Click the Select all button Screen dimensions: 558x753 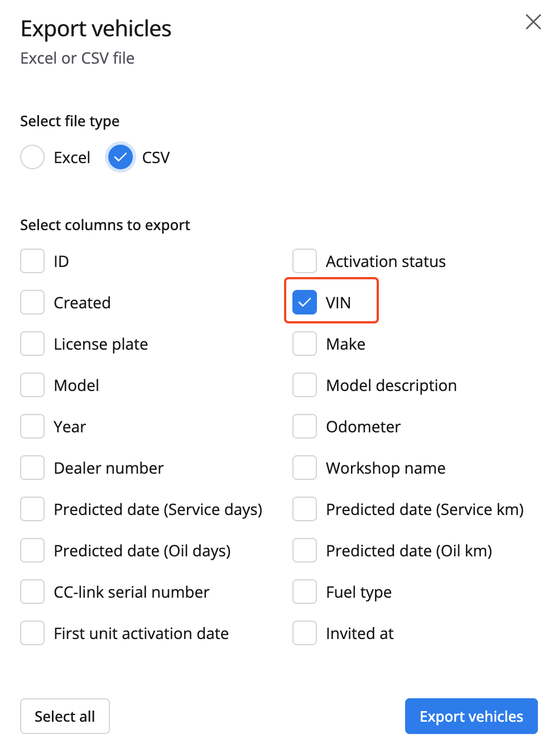(x=65, y=716)
